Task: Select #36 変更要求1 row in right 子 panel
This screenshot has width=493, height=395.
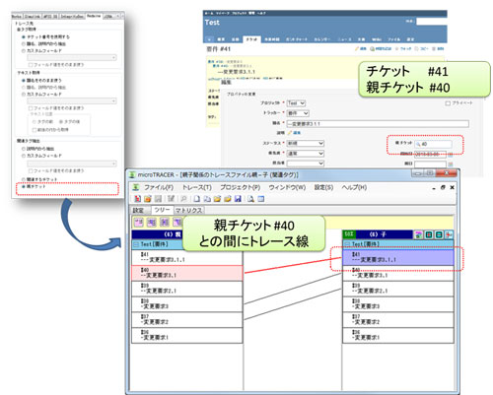Action: pyautogui.click(x=398, y=335)
